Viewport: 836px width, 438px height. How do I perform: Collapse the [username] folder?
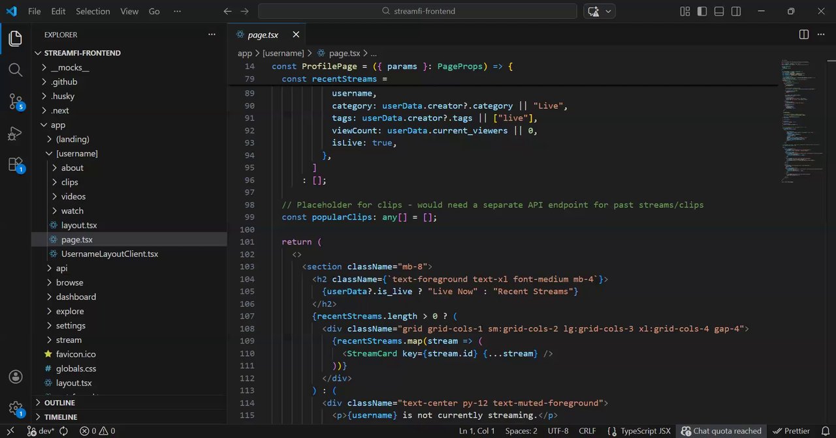[x=76, y=153]
